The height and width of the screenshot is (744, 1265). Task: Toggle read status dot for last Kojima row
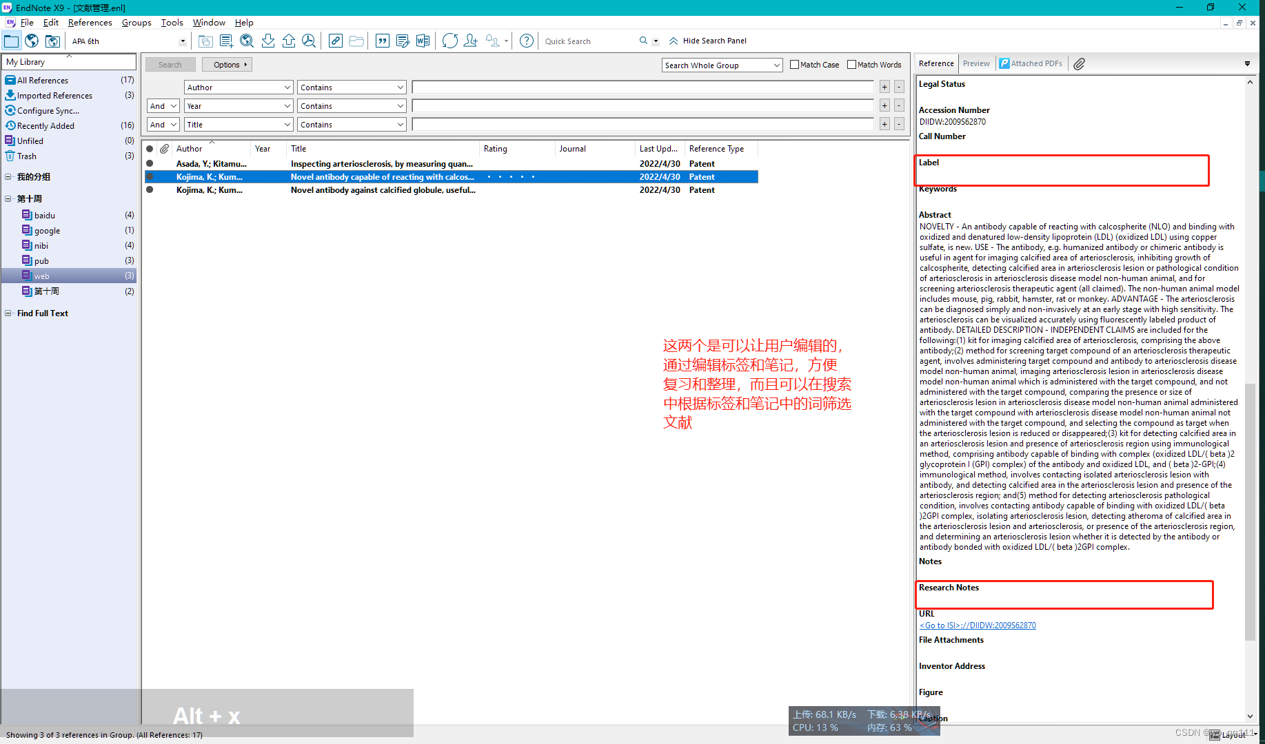click(150, 190)
